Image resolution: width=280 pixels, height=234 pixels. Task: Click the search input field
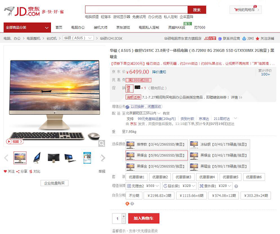pyautogui.click(x=136, y=9)
